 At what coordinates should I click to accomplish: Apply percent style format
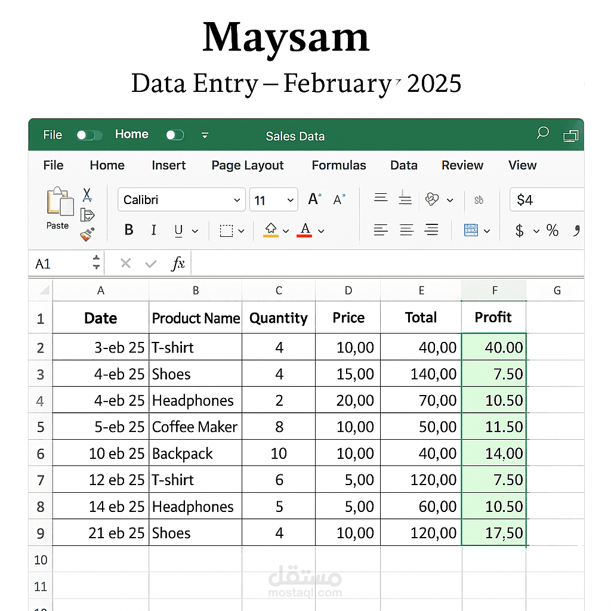552,230
